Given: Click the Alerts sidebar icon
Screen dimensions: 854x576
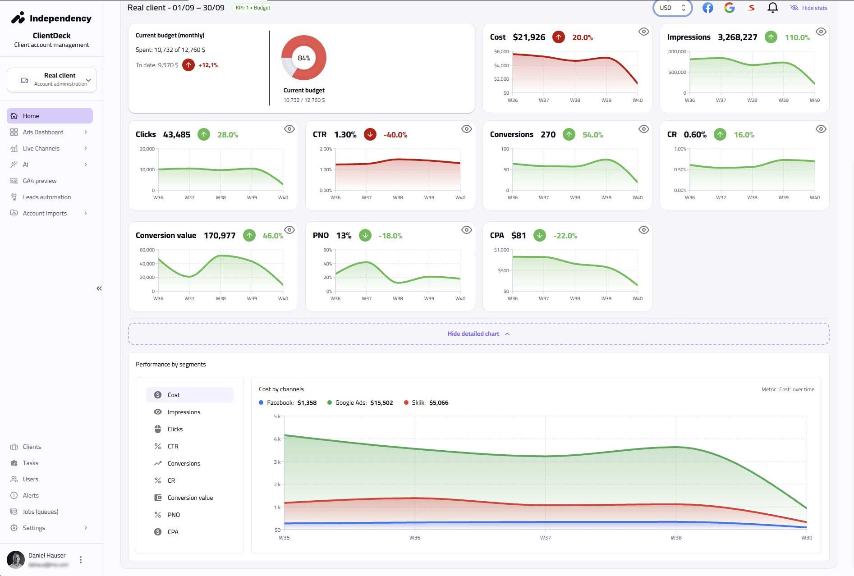Looking at the screenshot, I should 14,495.
